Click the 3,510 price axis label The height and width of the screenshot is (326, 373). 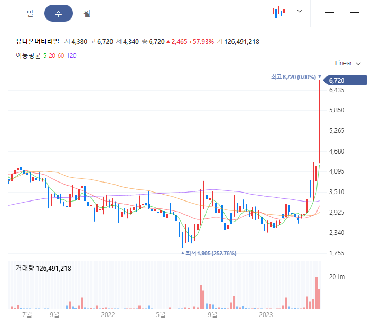click(337, 192)
